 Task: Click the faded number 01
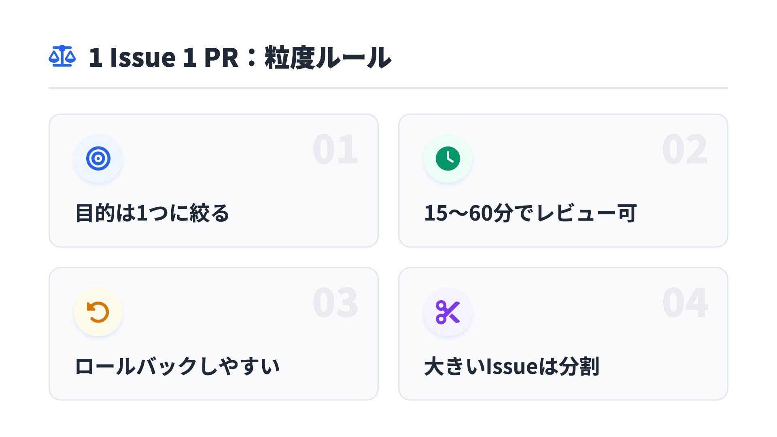(x=335, y=150)
